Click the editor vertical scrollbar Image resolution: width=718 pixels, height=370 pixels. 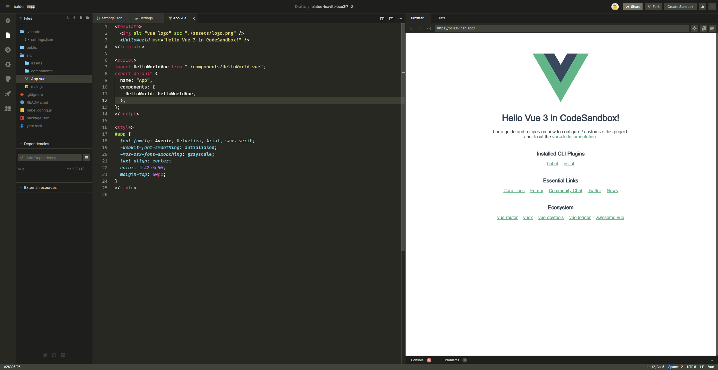[403, 137]
